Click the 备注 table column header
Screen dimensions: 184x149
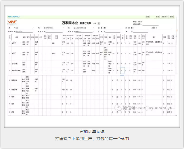(154, 37)
